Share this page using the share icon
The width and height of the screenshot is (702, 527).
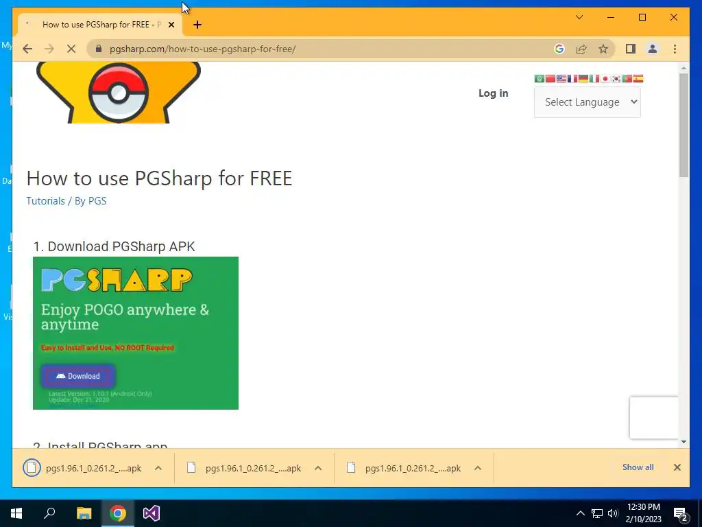click(581, 49)
